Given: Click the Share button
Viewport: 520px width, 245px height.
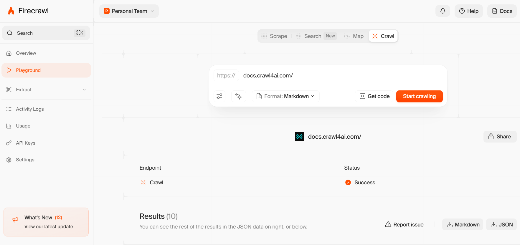Looking at the screenshot, I should [x=500, y=137].
